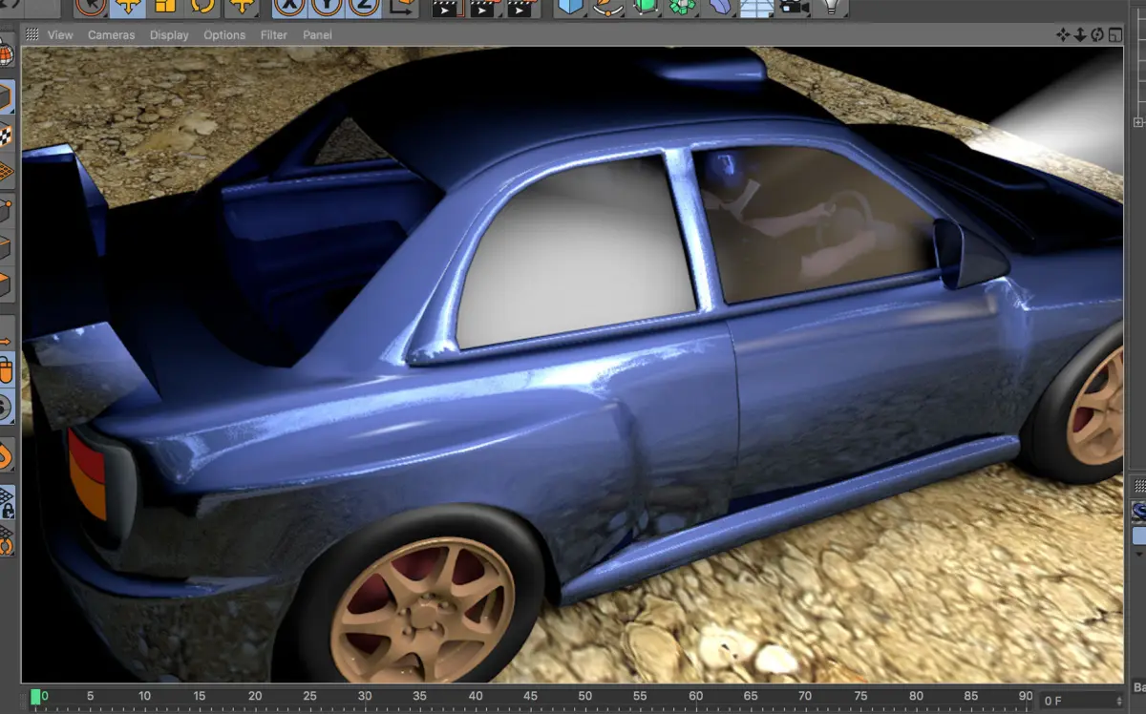Screen dimensions: 1146x714
Task: Activate the highlighted Move tool
Action: (x=128, y=7)
